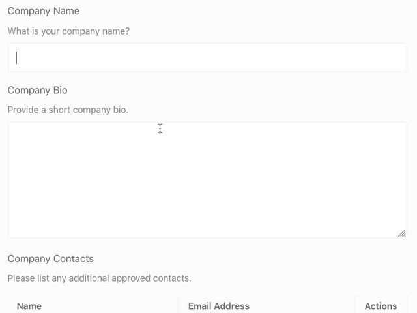Click the Company Name text input
The width and height of the screenshot is (417, 313).
point(207,58)
